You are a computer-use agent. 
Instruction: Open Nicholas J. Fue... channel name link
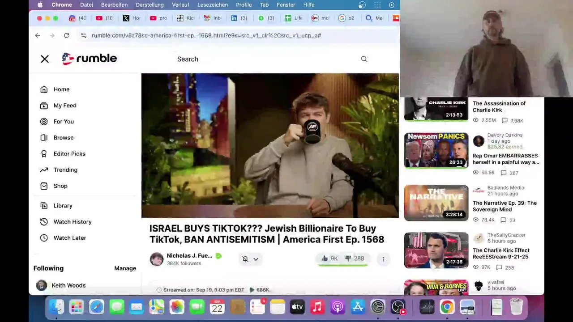click(x=189, y=256)
